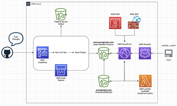The width and height of the screenshot is (177, 106).
Task: Click the 'Run Unit Test' step label
Action: pyautogui.click(x=61, y=53)
